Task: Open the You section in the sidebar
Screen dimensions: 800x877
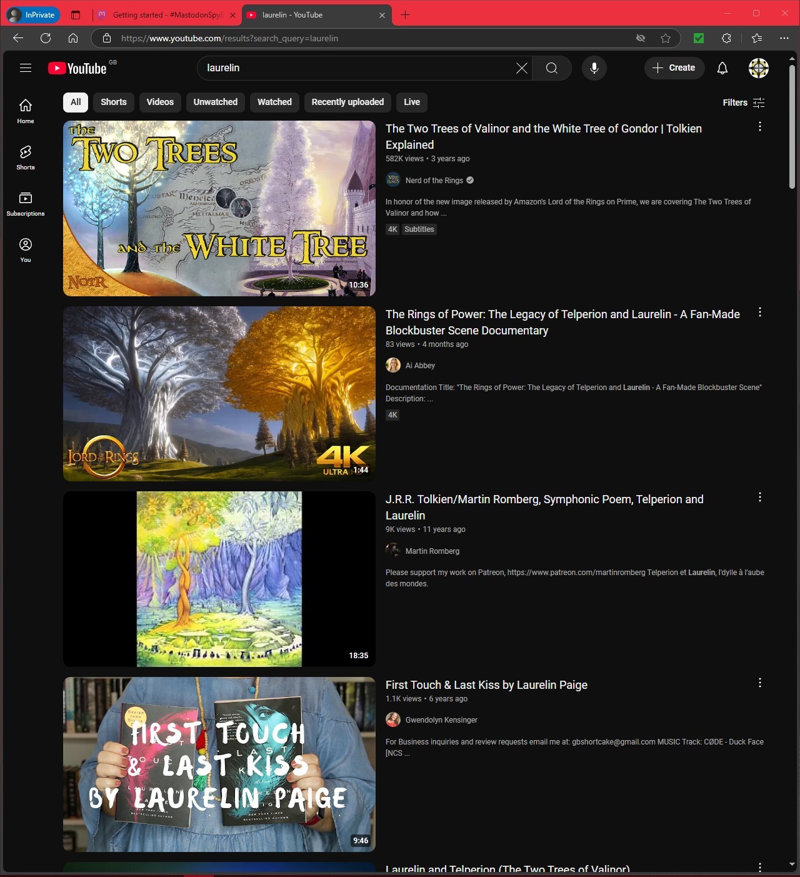Action: click(x=26, y=250)
